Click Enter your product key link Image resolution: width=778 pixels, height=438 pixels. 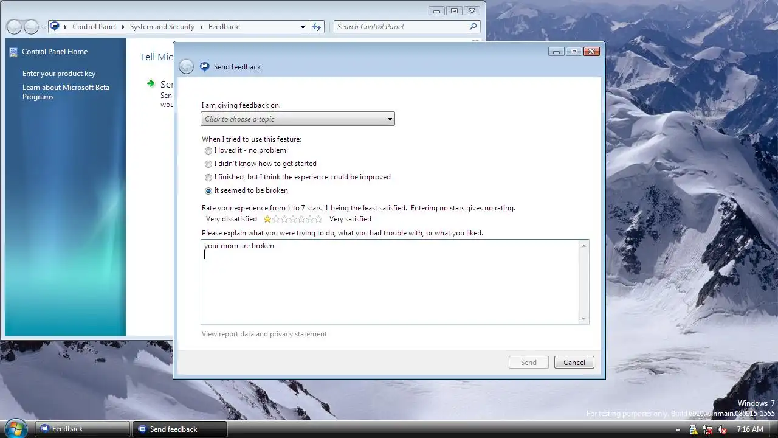pyautogui.click(x=59, y=74)
